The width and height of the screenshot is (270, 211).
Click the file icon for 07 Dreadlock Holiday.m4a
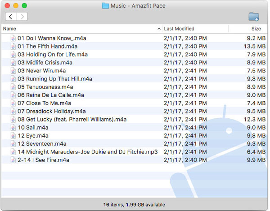pos(13,112)
